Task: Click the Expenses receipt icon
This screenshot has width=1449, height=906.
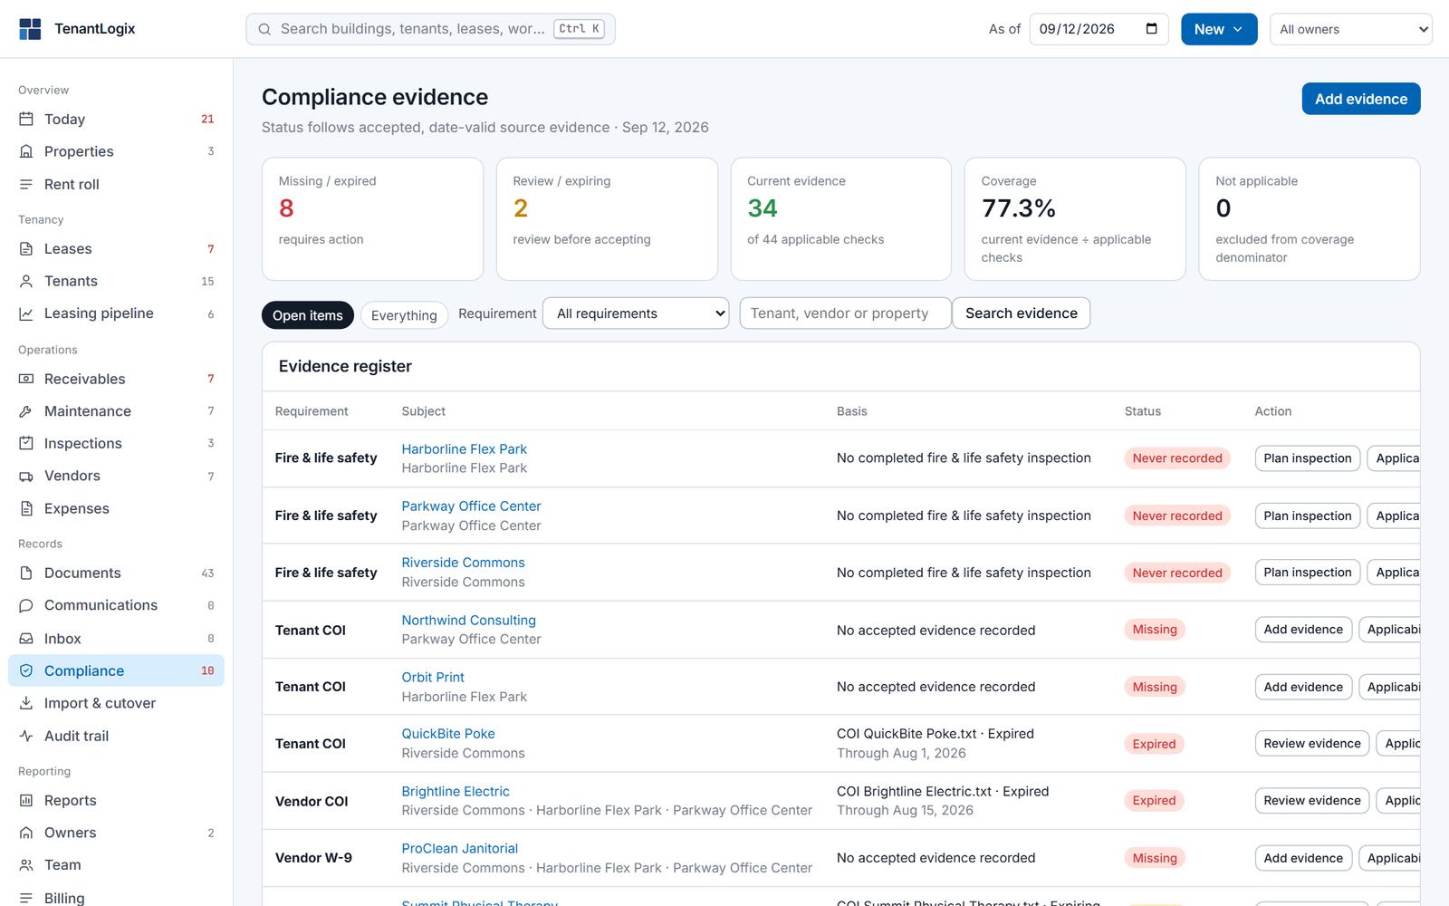Action: pyautogui.click(x=26, y=508)
